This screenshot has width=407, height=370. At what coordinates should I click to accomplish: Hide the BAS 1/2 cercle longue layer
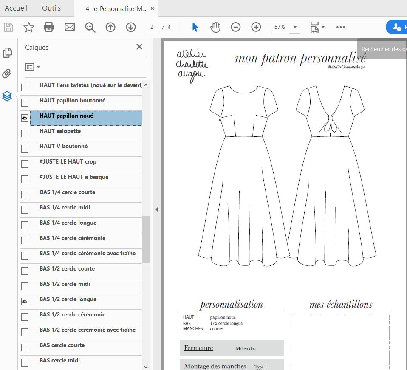[25, 302]
